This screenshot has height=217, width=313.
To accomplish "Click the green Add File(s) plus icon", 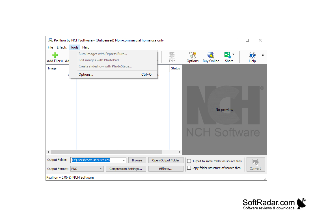I will (55, 55).
